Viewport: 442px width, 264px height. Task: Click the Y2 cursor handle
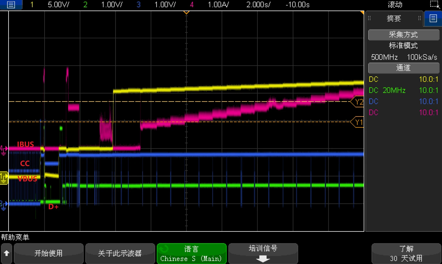coord(358,102)
